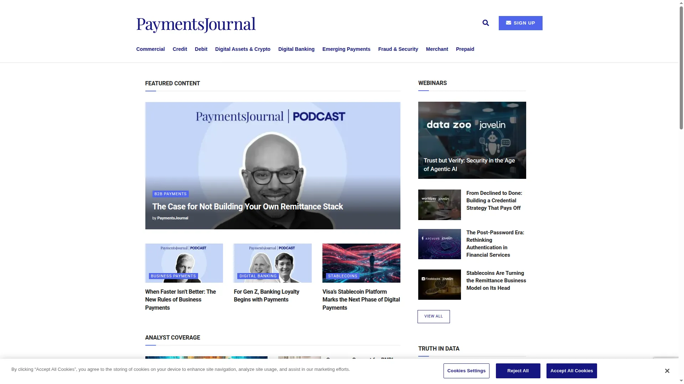Go to Fraud & Security
Image resolution: width=684 pixels, height=384 pixels.
(x=398, y=49)
